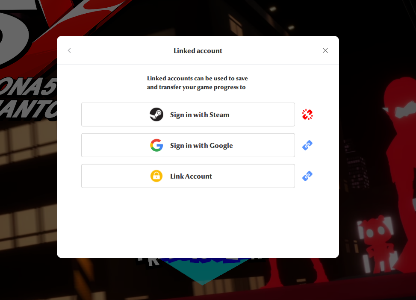Click blue chain link icon beside Google
Screen dimensions: 416x300
coord(307,145)
